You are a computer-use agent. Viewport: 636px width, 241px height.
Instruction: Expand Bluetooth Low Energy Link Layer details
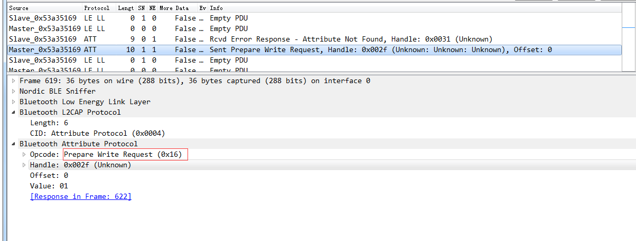tap(14, 102)
